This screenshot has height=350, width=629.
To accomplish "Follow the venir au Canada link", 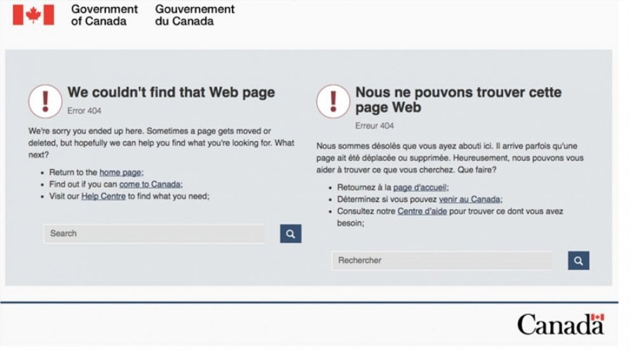I will (470, 199).
